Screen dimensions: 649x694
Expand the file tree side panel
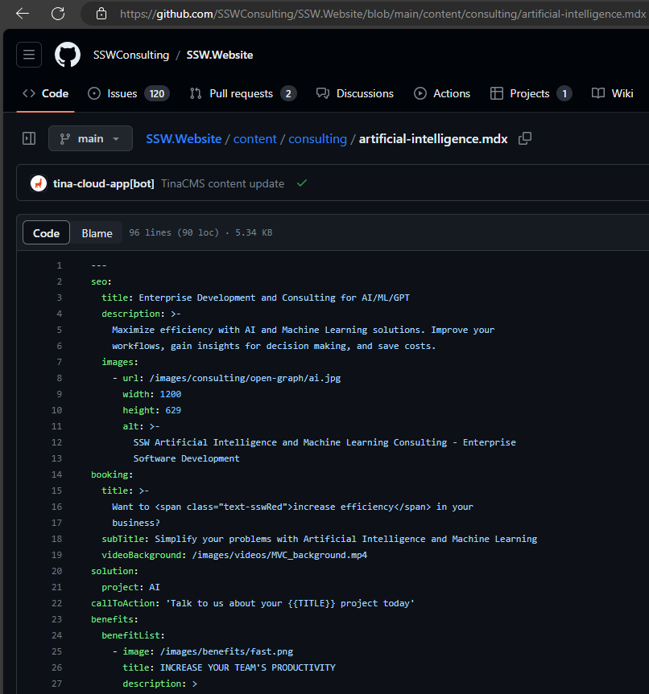click(29, 138)
